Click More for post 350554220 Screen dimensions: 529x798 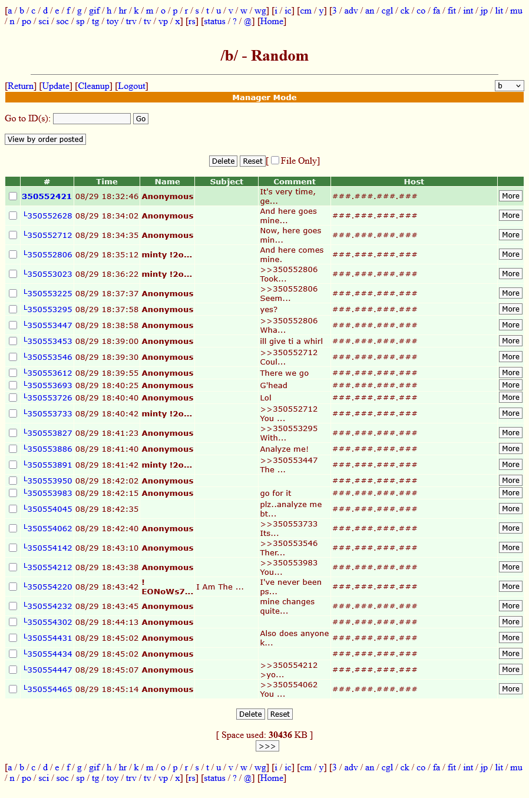click(x=510, y=587)
